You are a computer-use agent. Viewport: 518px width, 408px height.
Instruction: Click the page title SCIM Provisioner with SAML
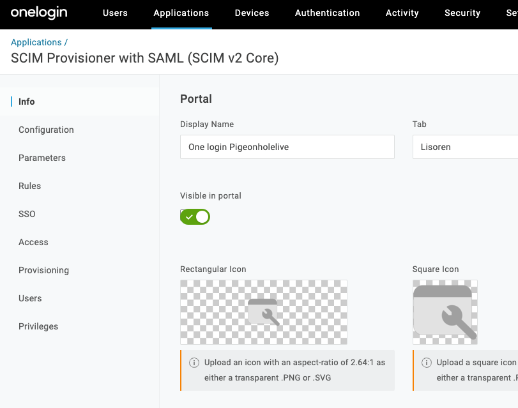click(145, 58)
